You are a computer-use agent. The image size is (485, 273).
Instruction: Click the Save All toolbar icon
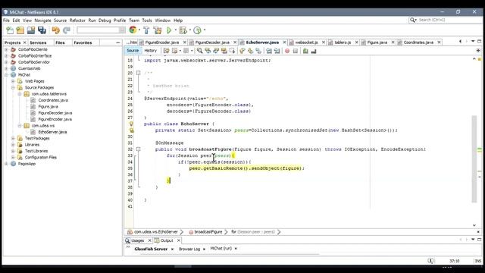pyautogui.click(x=42, y=30)
